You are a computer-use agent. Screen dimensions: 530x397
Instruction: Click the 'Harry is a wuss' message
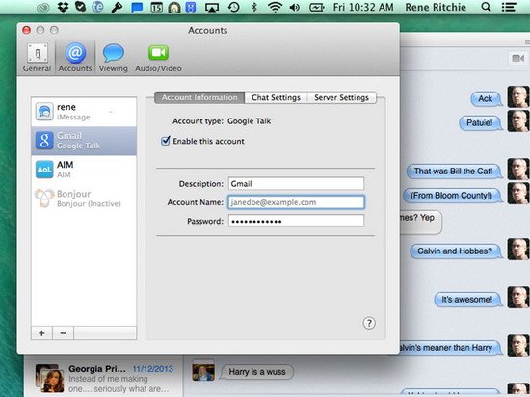click(256, 372)
